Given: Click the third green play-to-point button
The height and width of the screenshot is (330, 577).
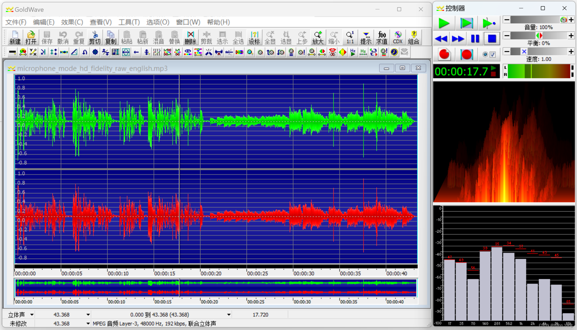Looking at the screenshot, I should pos(489,24).
